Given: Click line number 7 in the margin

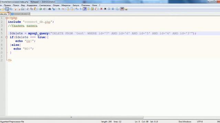Looking at the screenshot, I should [x=1, y=41].
